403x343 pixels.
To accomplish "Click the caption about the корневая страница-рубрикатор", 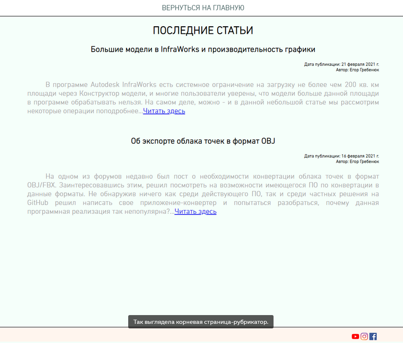I will click(201, 322).
